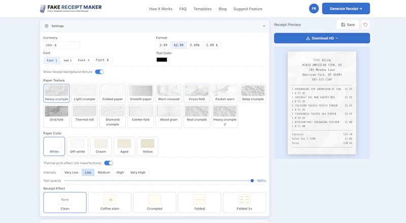The height and width of the screenshot is (223, 406).
Task: Select the Smooth paper texture
Action: click(141, 93)
